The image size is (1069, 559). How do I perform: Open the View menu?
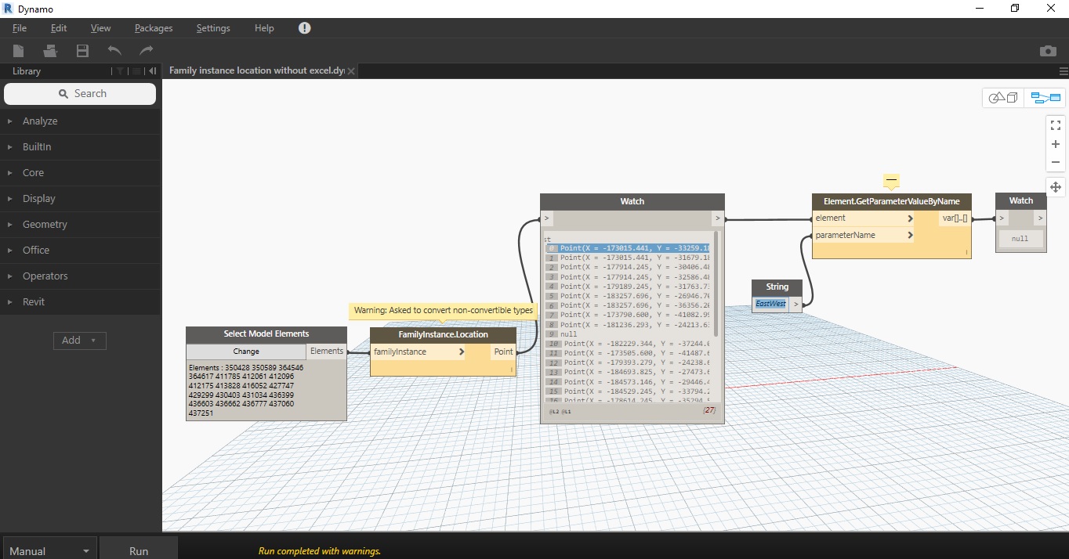(x=100, y=28)
